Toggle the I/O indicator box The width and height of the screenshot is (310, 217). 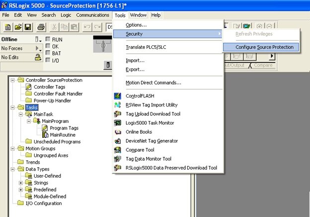[x=48, y=60]
